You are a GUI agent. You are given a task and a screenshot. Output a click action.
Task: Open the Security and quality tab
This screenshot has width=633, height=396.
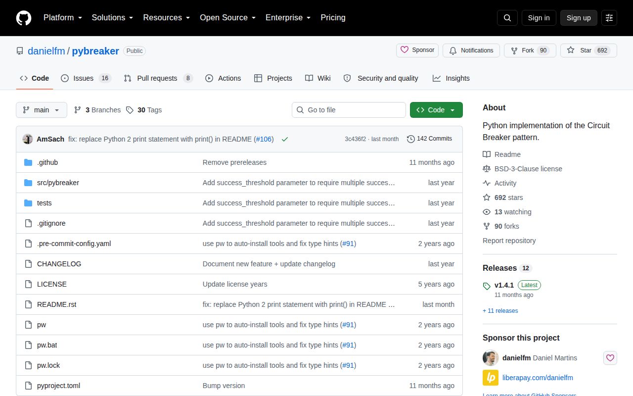pos(381,78)
